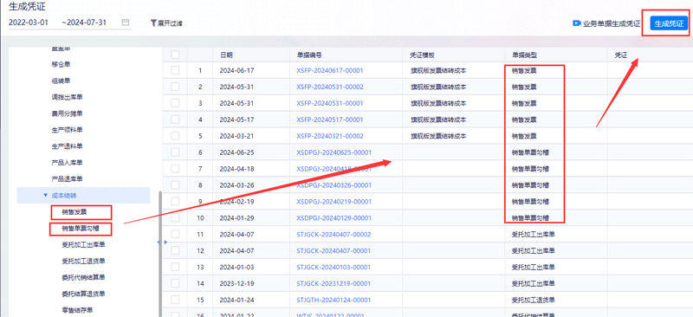Select 移仓单 in the tree
This screenshot has height=317, width=693.
[x=61, y=65]
